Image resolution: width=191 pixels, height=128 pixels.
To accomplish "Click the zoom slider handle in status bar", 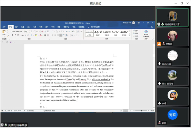I will [x=141, y=111].
